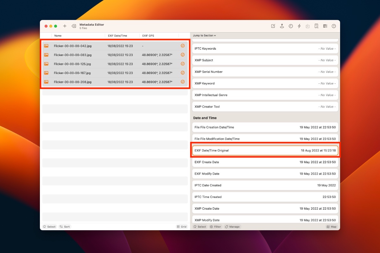This screenshot has width=380, height=253.
Task: Click image icon of Flicker-00-00-00-083.jpg
Action: tap(46, 55)
